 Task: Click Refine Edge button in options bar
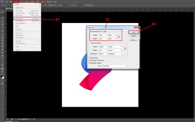[x=89, y=5]
